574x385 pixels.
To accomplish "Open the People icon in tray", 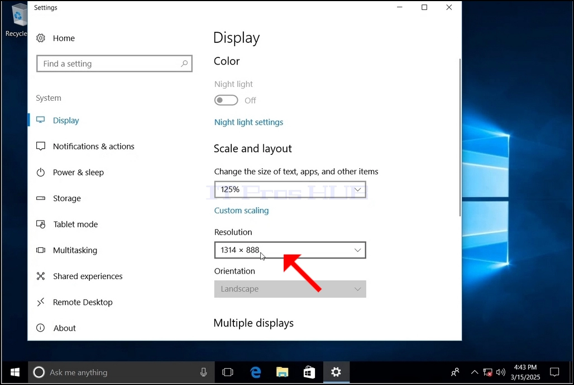I will (x=455, y=372).
